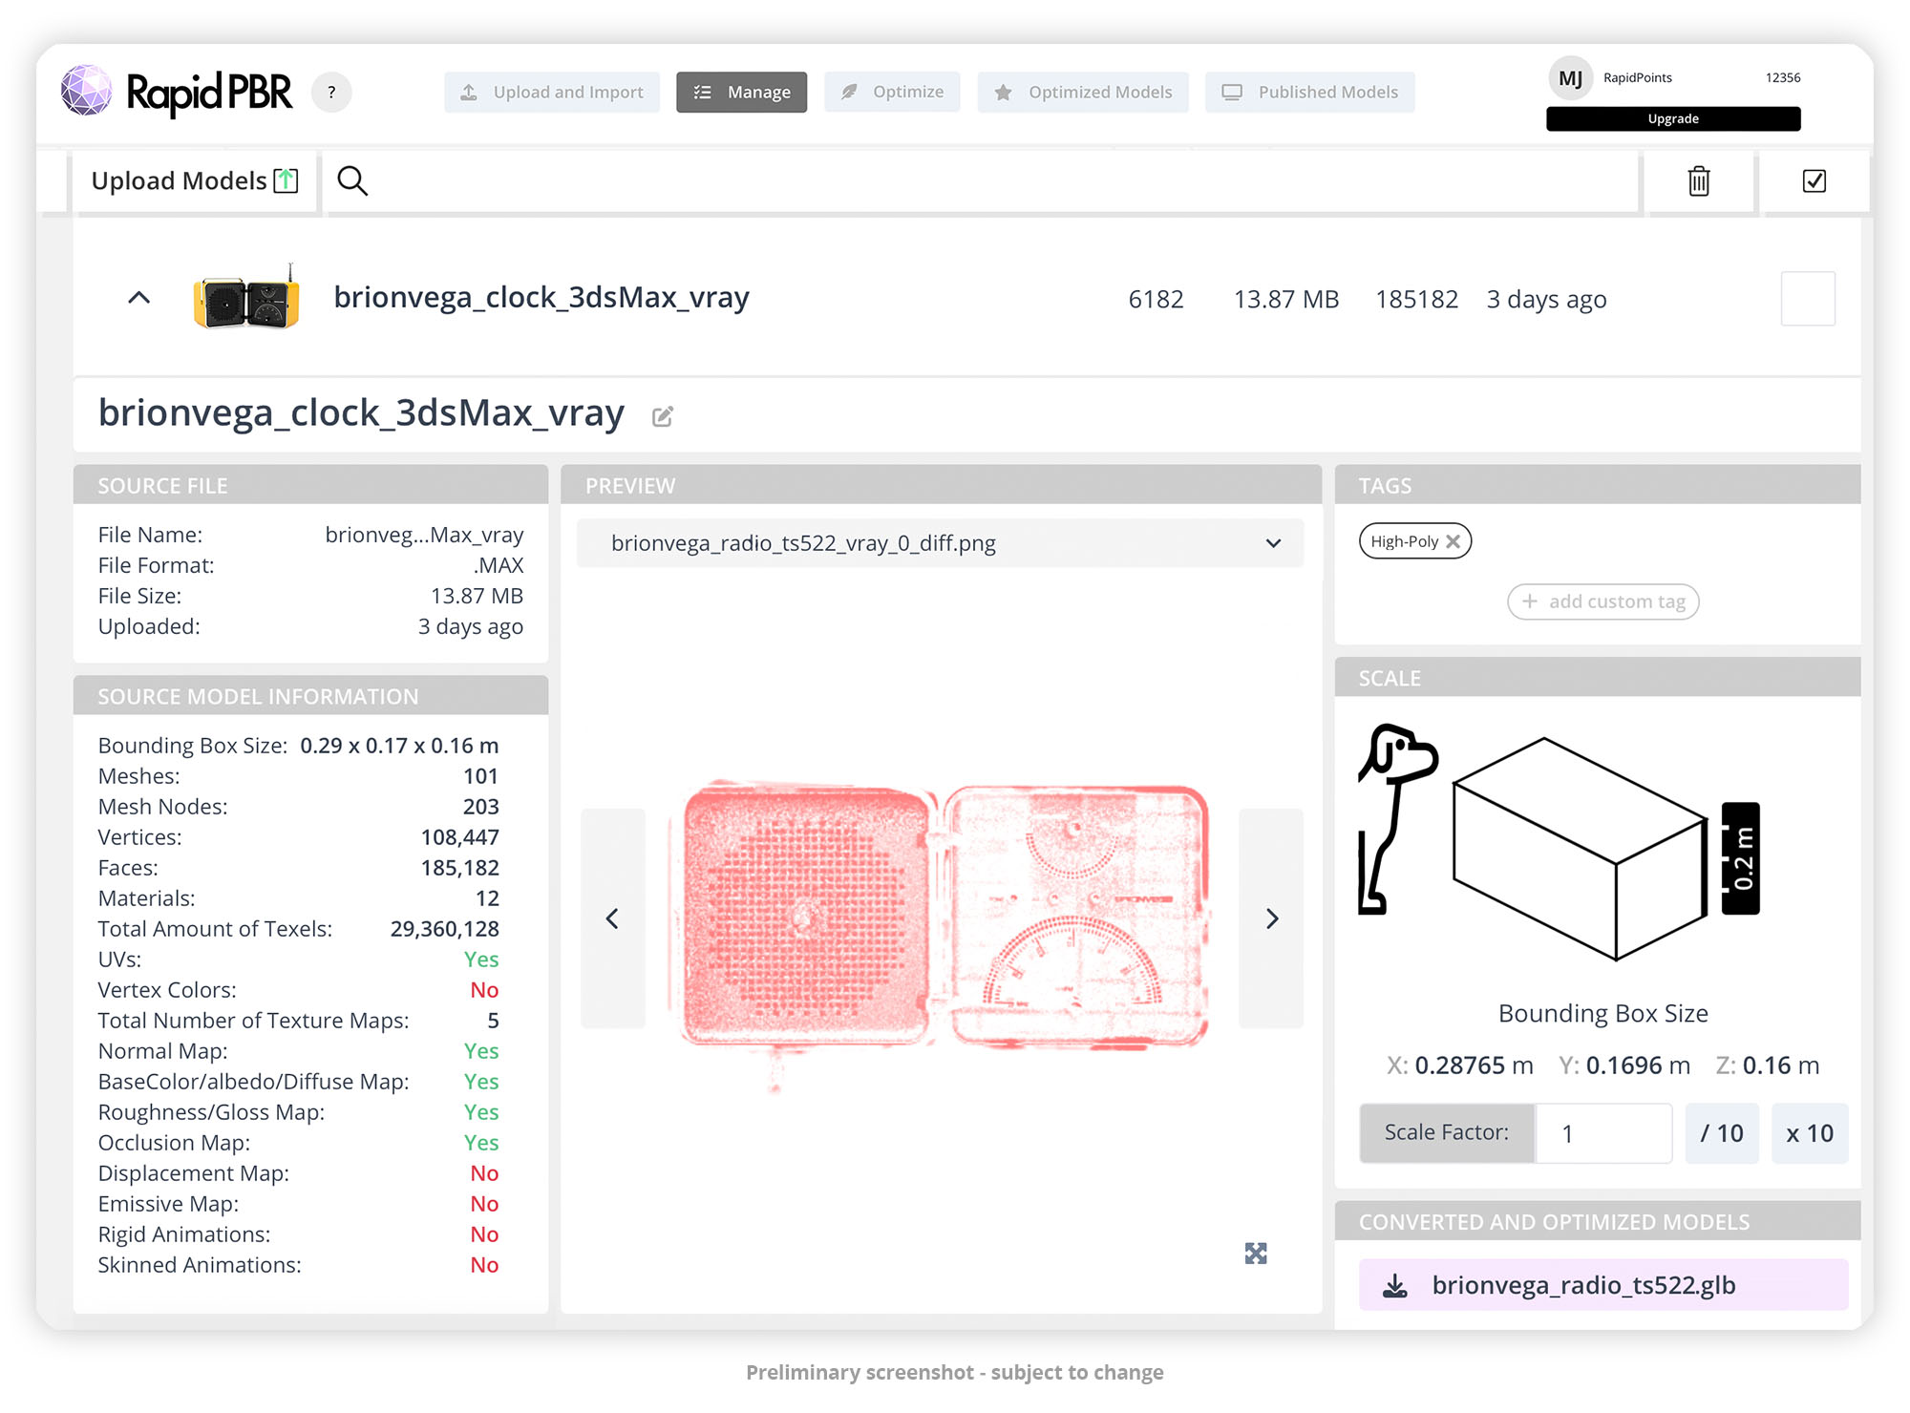Click the black Upgrade button
The height and width of the screenshot is (1413, 1910).
1673,119
